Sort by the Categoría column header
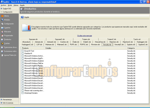Image resolution: width=150 pixels, height=108 pixels. pyautogui.click(x=137, y=48)
